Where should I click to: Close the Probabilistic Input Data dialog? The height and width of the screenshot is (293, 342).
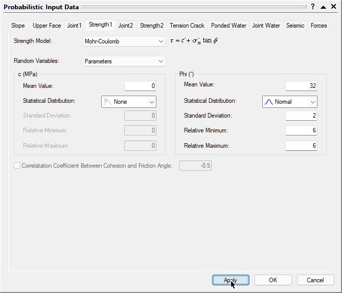point(333,7)
